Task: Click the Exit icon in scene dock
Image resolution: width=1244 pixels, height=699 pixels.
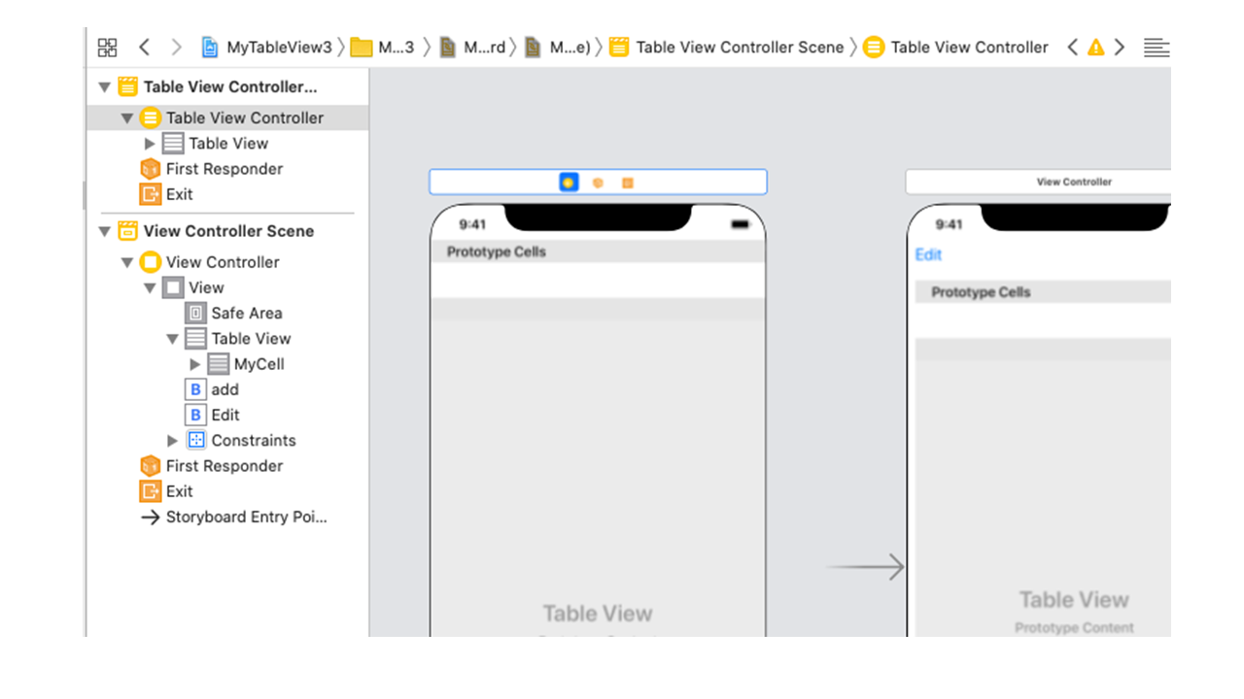Action: (628, 183)
